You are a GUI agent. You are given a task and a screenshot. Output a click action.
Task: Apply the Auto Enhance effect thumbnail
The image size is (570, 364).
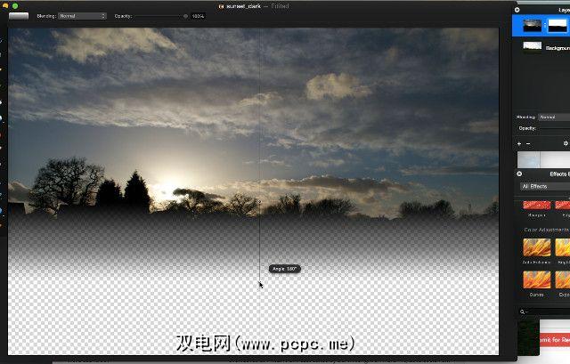pyautogui.click(x=536, y=247)
